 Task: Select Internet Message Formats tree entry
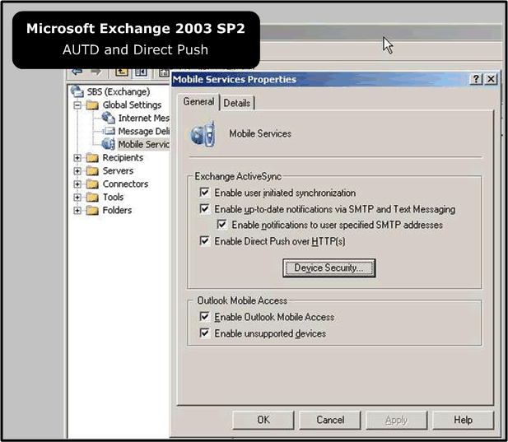[x=143, y=119]
